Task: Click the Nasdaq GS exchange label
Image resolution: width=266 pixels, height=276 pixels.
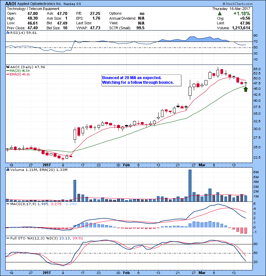Action: (x=72, y=4)
